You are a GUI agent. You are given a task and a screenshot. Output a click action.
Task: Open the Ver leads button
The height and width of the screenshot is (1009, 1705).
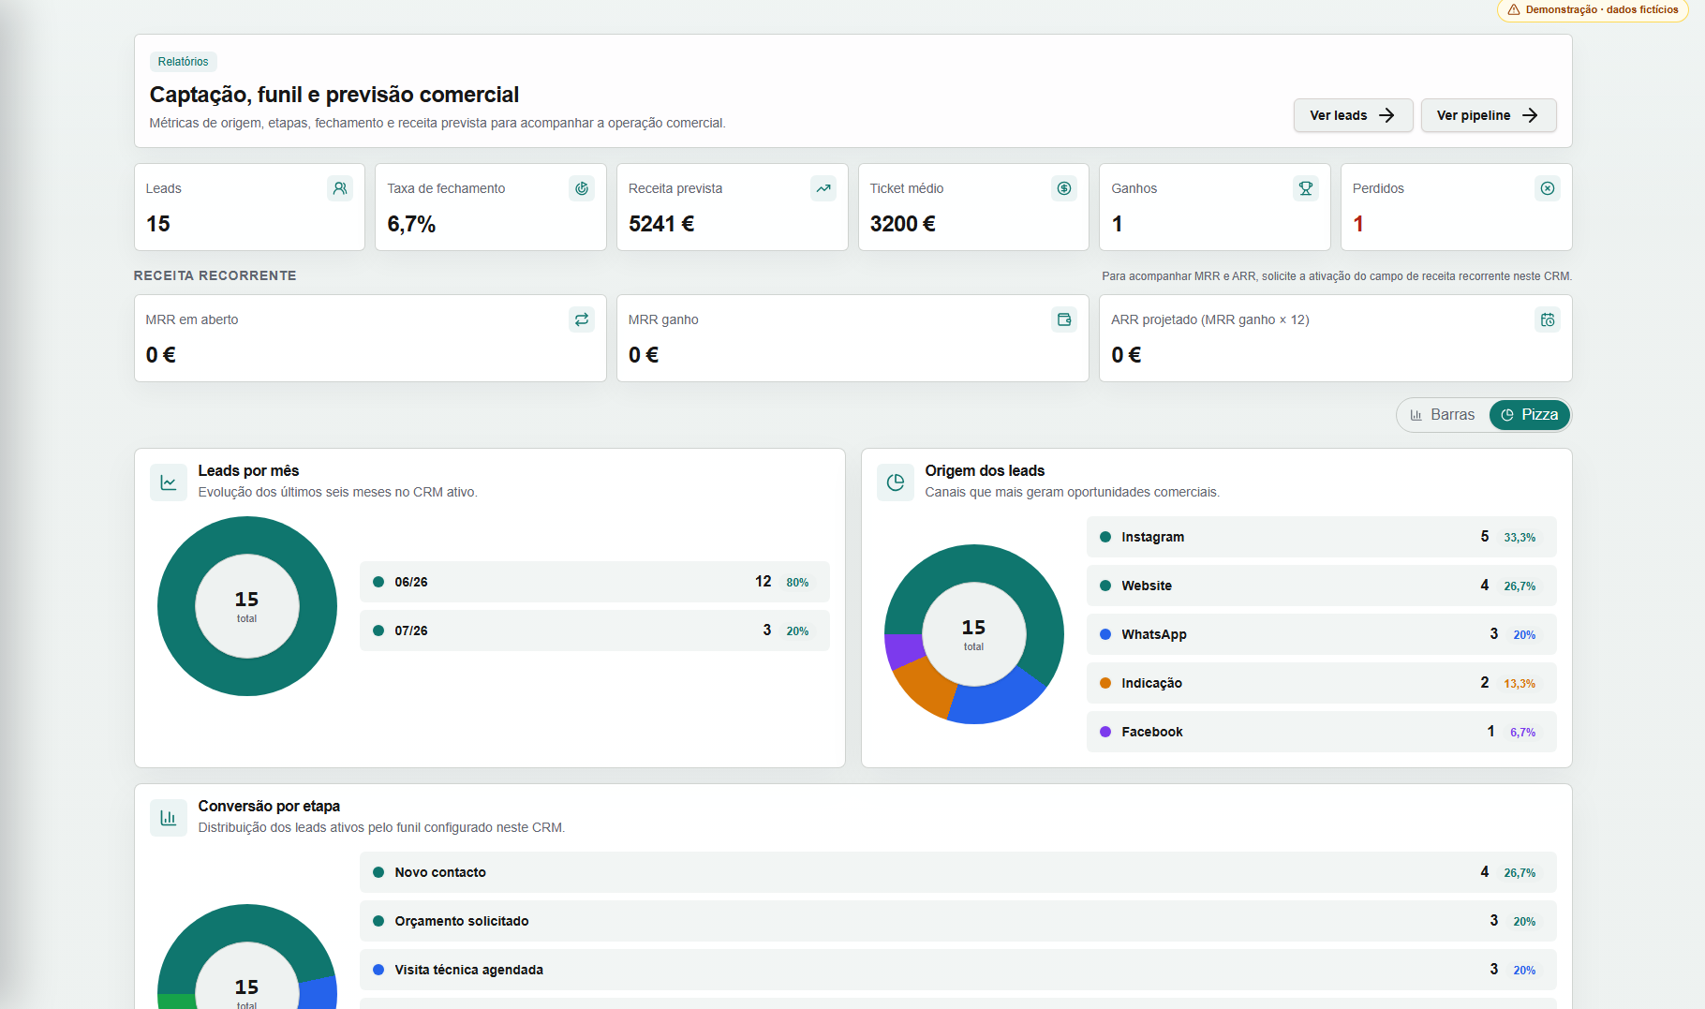[1353, 115]
